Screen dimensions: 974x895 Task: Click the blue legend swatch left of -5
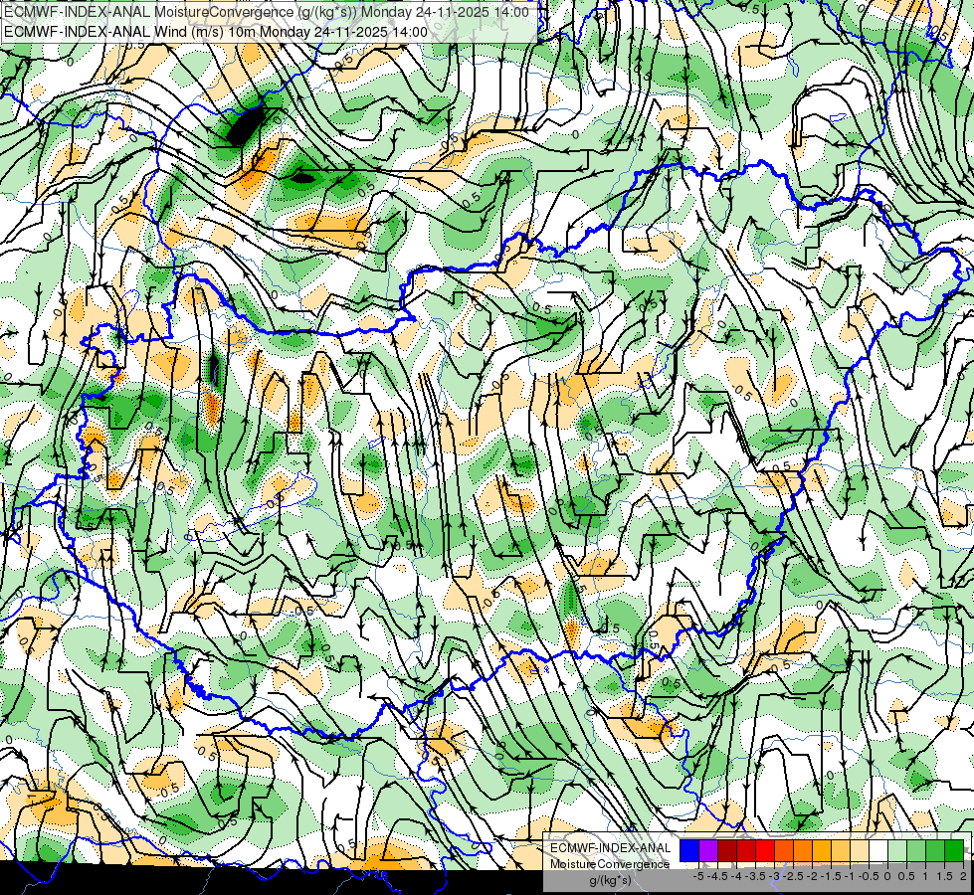(x=689, y=851)
